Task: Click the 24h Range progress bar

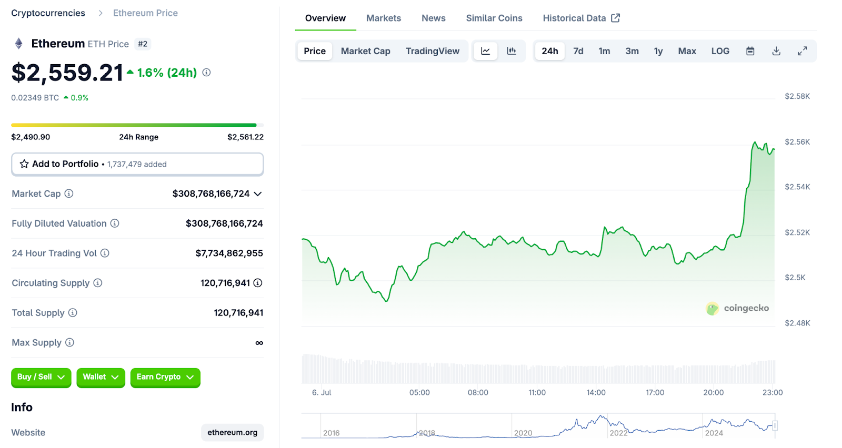Action: coord(137,125)
